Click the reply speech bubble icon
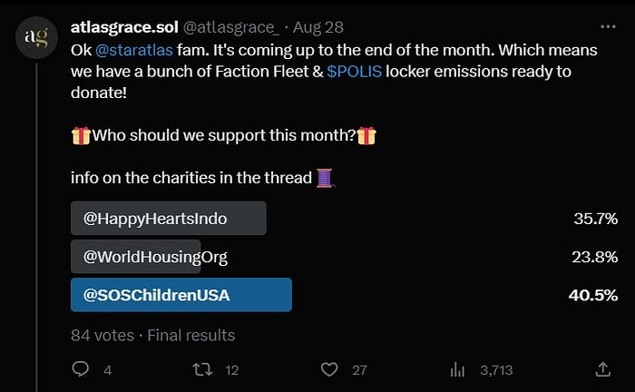635x392 pixels. (80, 369)
